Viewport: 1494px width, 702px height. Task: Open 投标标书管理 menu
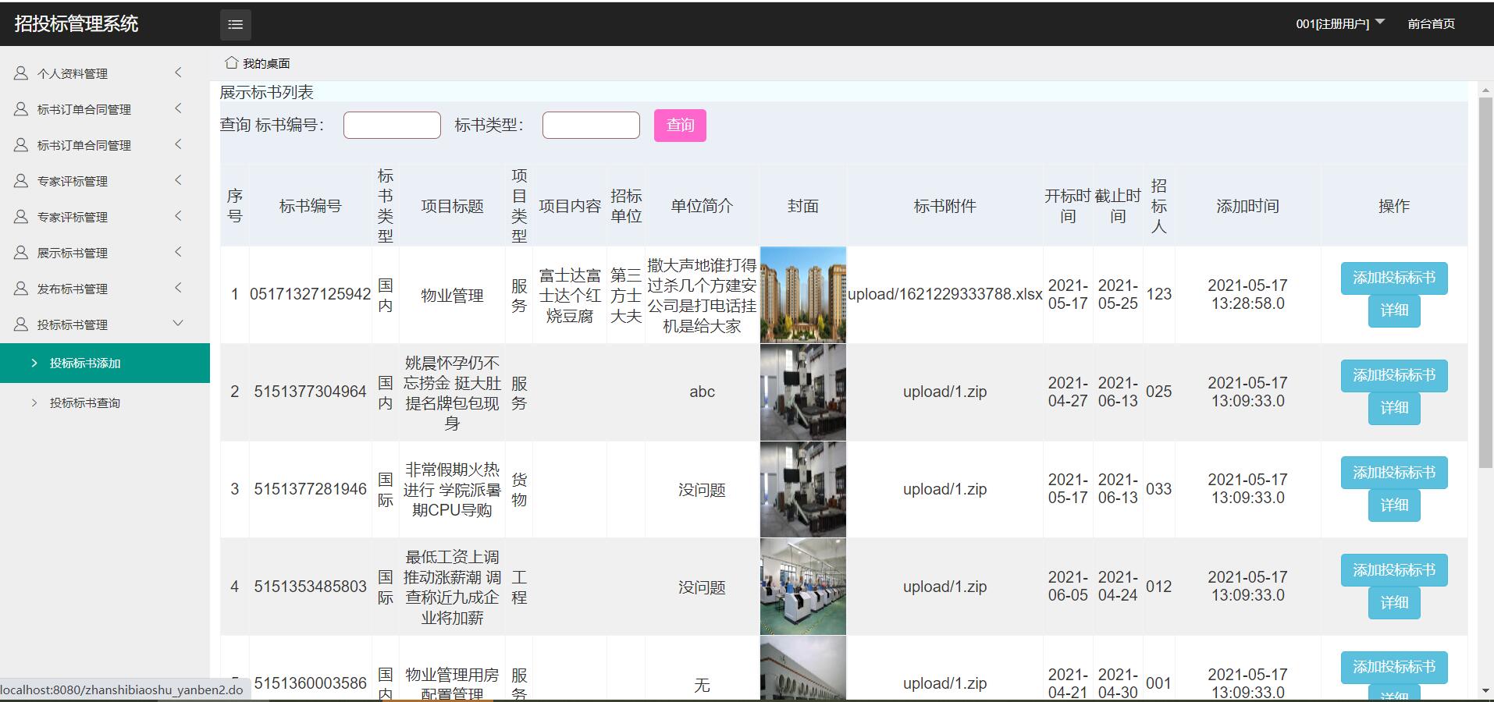coord(105,324)
